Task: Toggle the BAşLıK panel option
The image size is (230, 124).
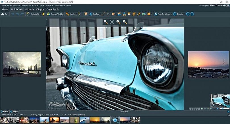Action: coord(14,112)
